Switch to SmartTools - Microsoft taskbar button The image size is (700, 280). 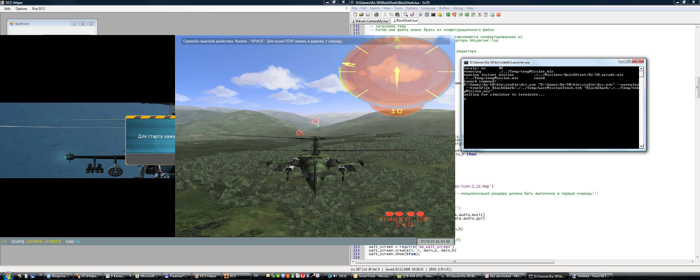pos(372,276)
